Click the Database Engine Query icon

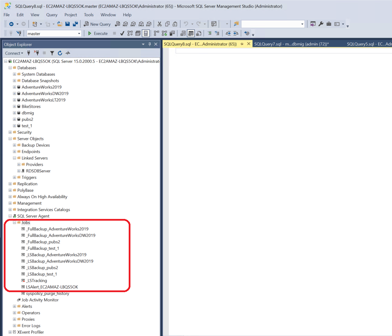tap(118, 24)
